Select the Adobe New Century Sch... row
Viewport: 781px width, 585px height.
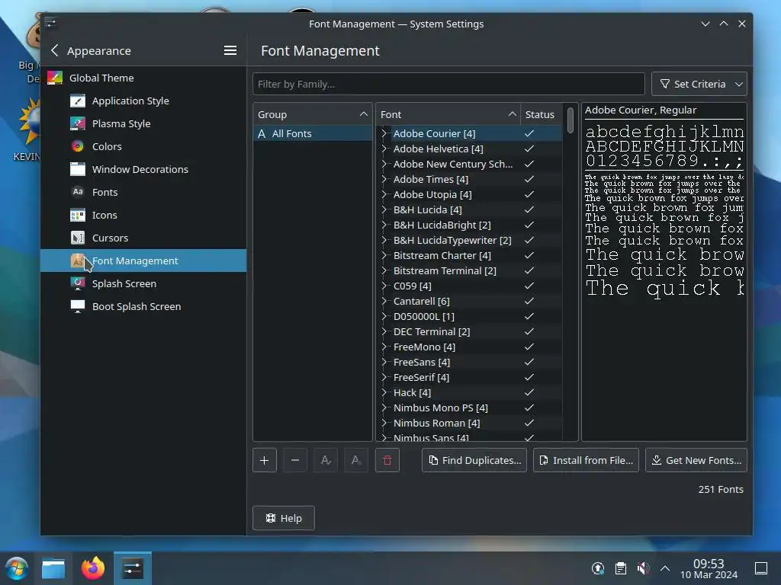[469, 164]
